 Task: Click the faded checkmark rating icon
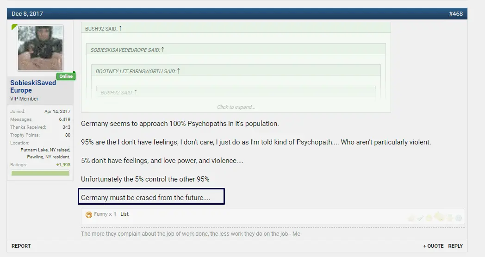click(x=420, y=218)
